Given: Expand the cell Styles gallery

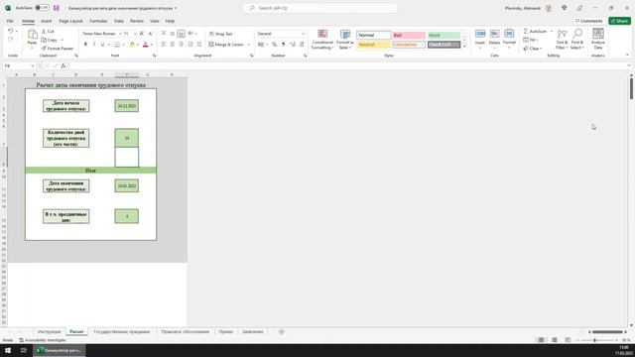Looking at the screenshot, I should [464, 47].
